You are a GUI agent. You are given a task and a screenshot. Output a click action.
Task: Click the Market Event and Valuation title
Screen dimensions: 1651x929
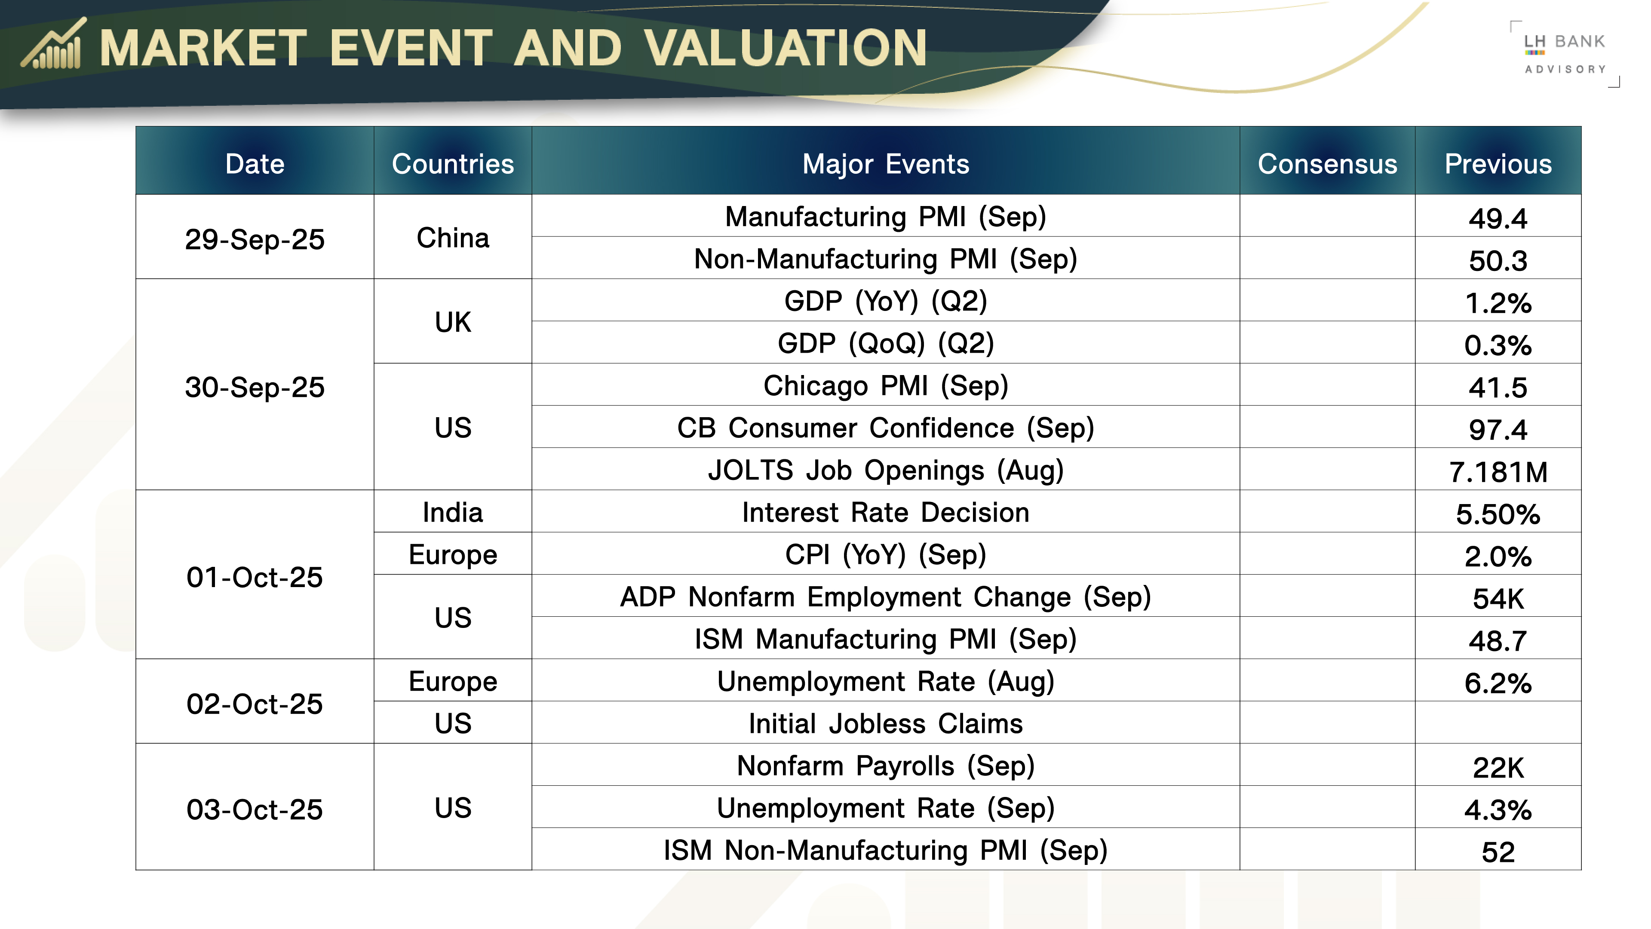click(x=513, y=48)
